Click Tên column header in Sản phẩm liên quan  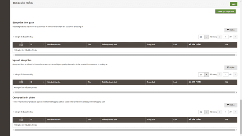click(93, 45)
